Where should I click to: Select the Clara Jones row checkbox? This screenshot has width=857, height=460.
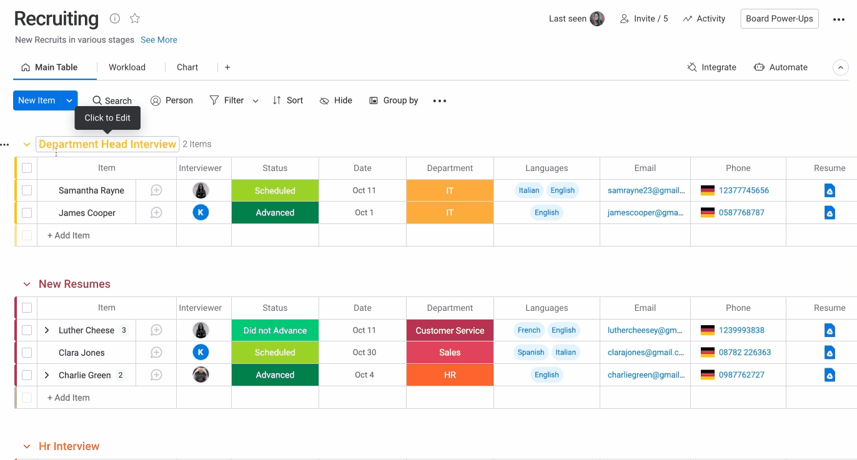(27, 353)
